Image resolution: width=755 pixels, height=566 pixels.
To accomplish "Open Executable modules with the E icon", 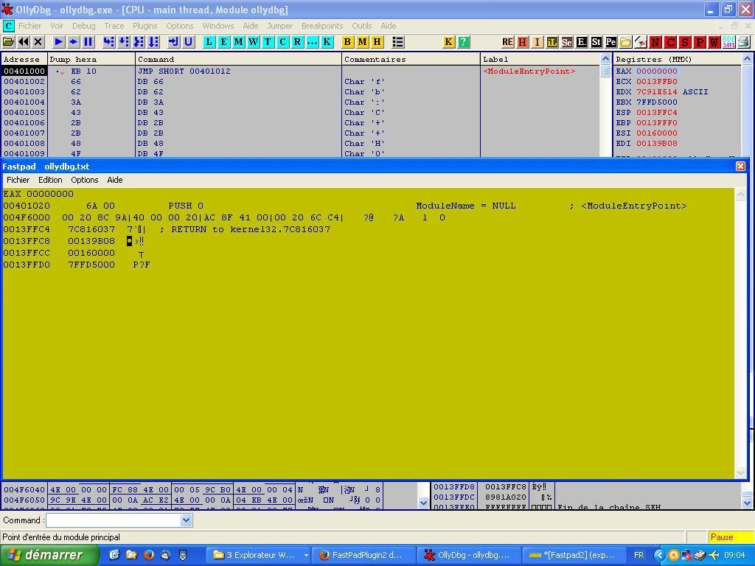I will tap(224, 42).
